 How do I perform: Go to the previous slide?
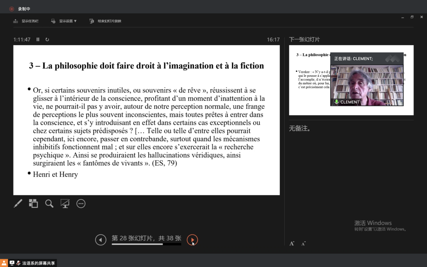(x=101, y=240)
